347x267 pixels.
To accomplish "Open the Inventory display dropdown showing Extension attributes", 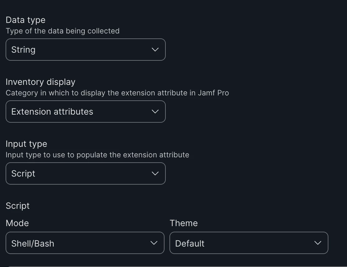I will (x=85, y=112).
